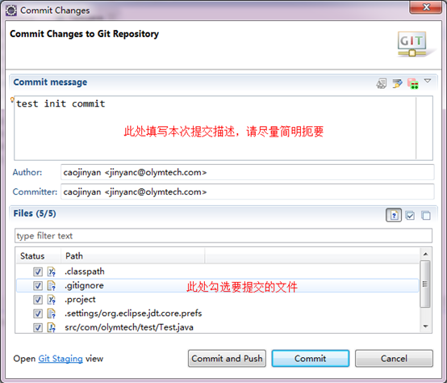Click the file list scroll down arrow
The image size is (447, 383).
pyautogui.click(x=426, y=326)
